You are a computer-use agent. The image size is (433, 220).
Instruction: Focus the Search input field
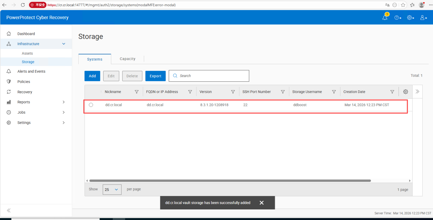point(209,76)
